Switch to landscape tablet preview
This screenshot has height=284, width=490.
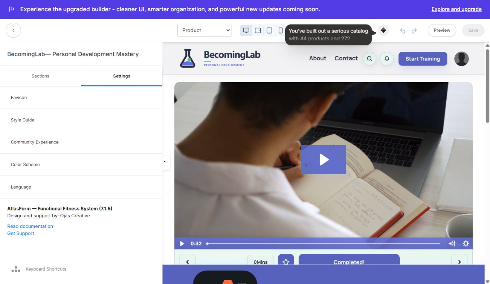coord(258,31)
